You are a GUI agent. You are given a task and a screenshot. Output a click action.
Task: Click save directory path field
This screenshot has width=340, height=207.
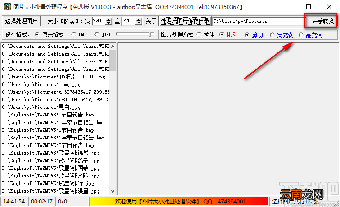click(259, 21)
